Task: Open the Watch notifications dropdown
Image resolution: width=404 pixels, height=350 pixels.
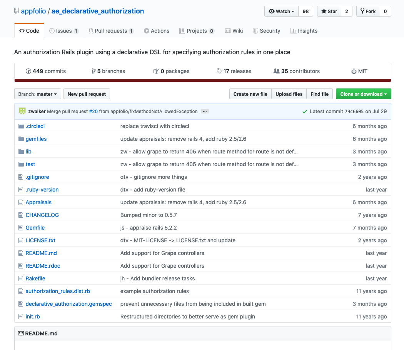Action: click(x=281, y=11)
